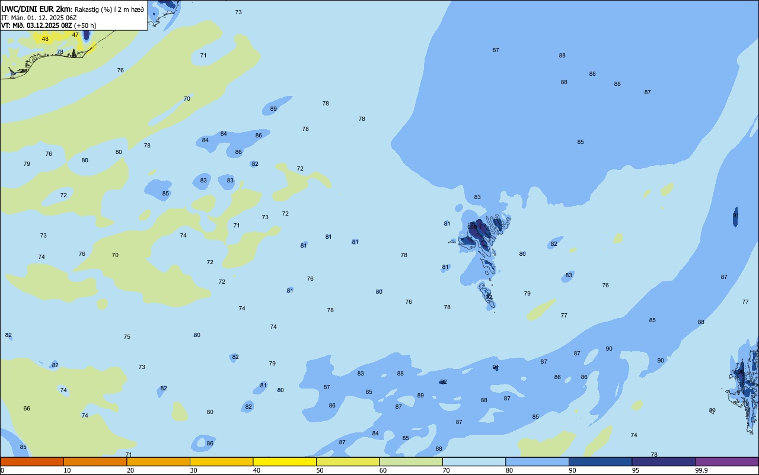
Task: Pick the 95–99.9 navy legend swatch
Action: (664, 461)
